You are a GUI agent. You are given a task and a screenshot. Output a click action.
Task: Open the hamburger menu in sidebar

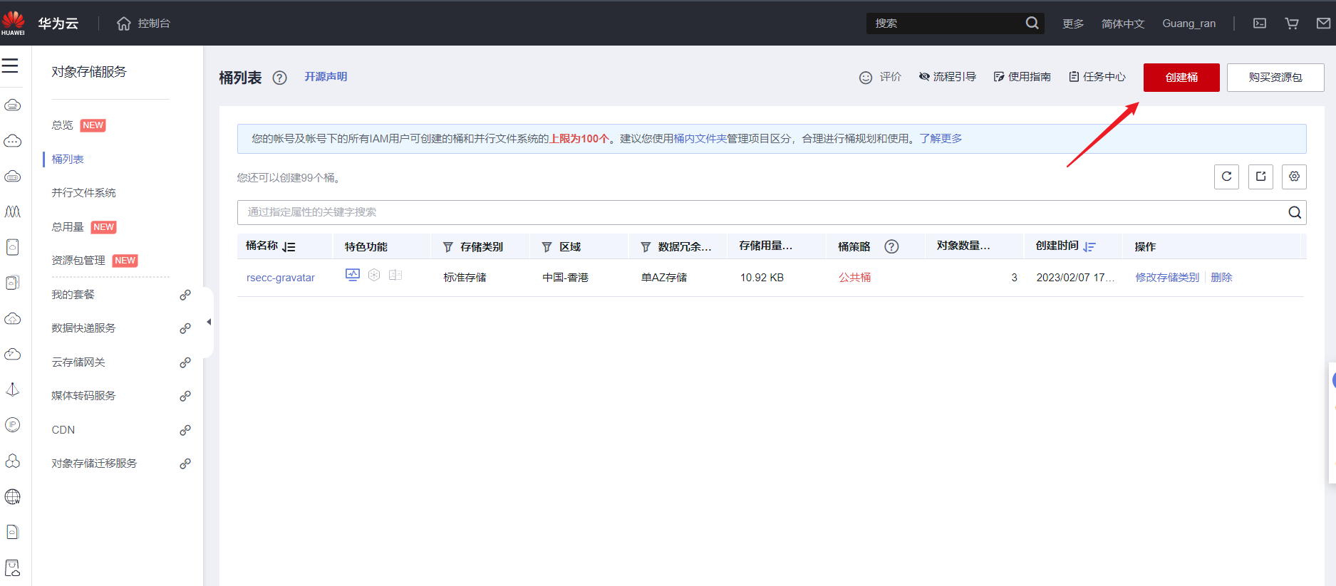click(10, 66)
